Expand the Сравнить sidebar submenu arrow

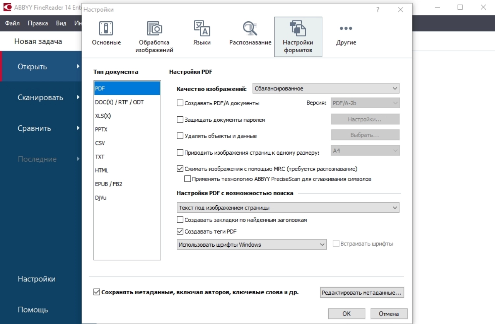(79, 128)
